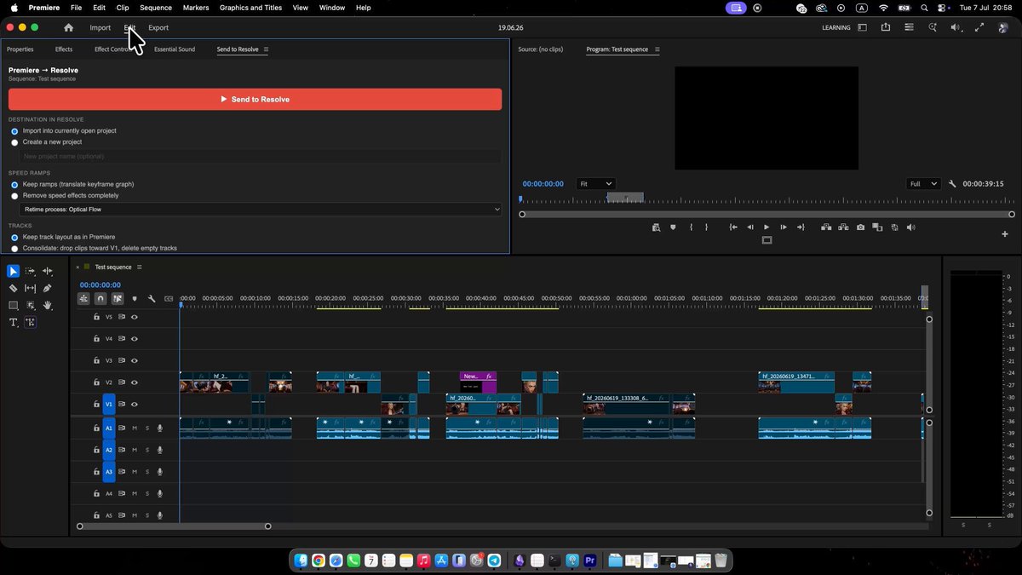The height and width of the screenshot is (575, 1022).
Task: Toggle snap in timeline magnet
Action: 100,299
